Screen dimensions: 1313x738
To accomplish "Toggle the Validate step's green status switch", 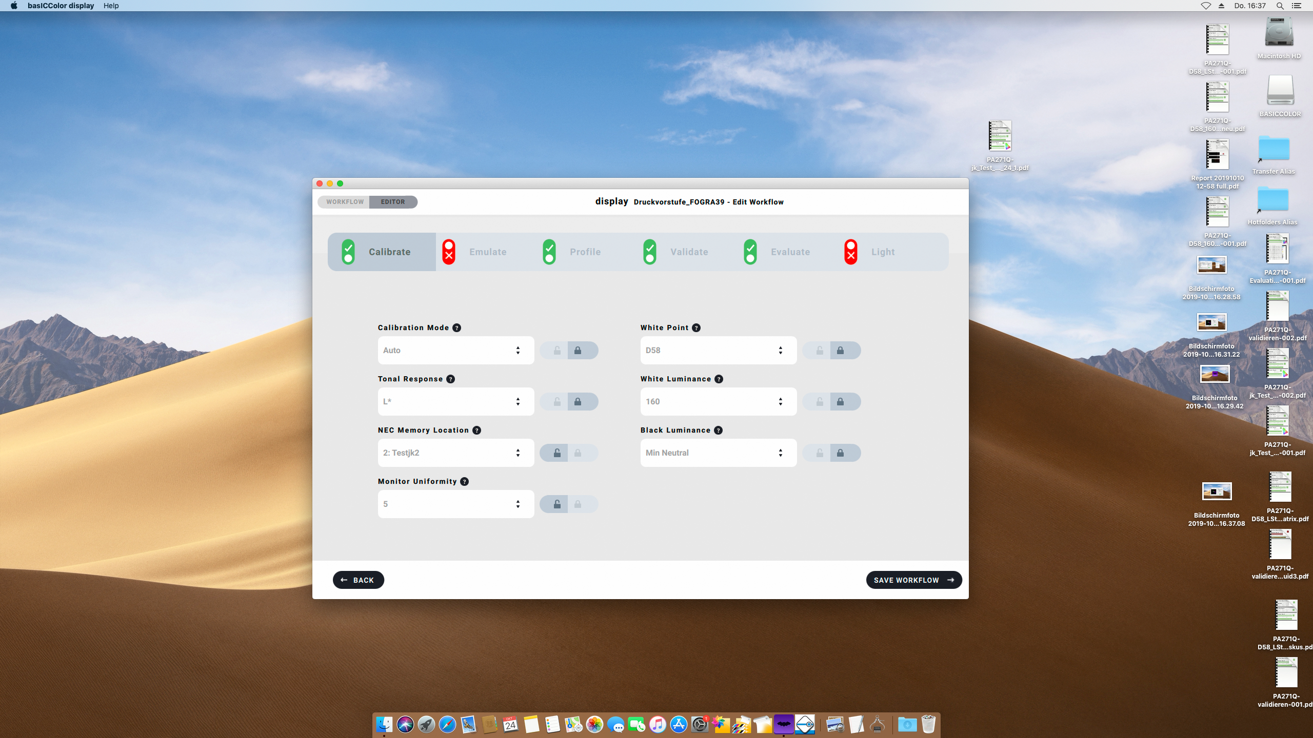I will point(650,252).
